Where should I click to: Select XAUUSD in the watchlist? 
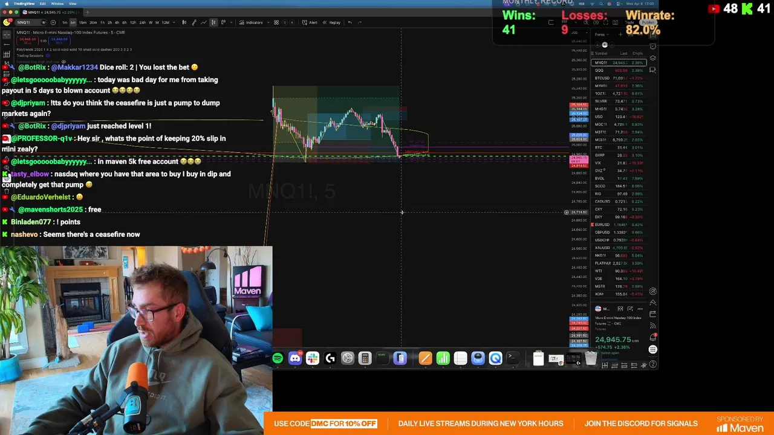619,248
